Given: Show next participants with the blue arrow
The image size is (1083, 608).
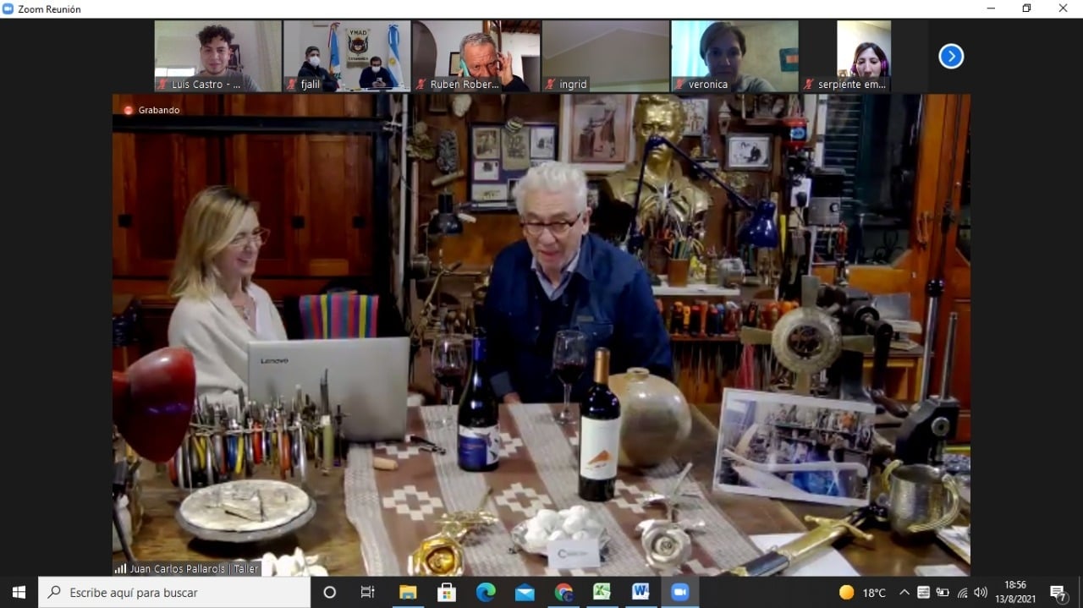Looking at the screenshot, I should (x=951, y=56).
